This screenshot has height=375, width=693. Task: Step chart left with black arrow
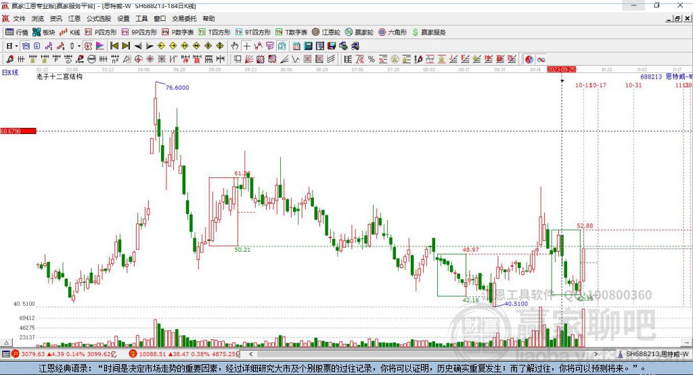pos(138,46)
